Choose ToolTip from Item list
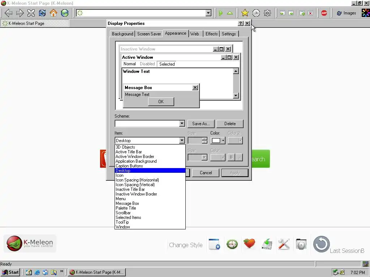 [x=150, y=222]
